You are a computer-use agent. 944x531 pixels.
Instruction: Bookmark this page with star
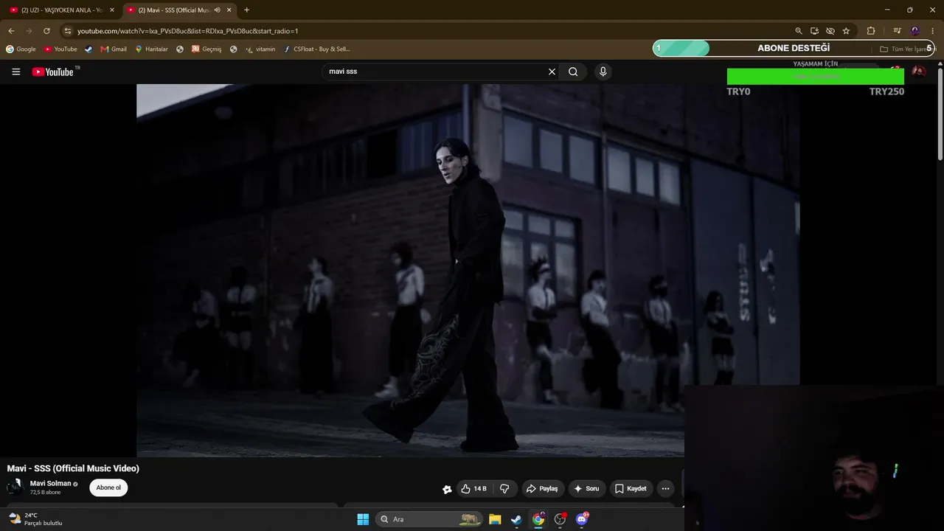(846, 31)
